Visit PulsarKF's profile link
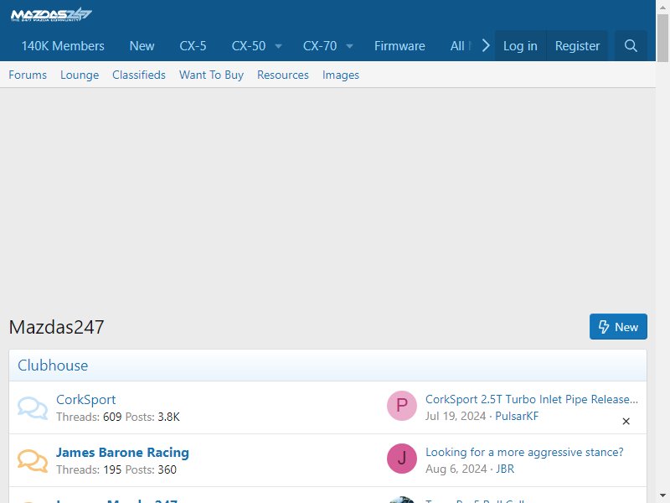Image resolution: width=670 pixels, height=503 pixels. [x=517, y=416]
